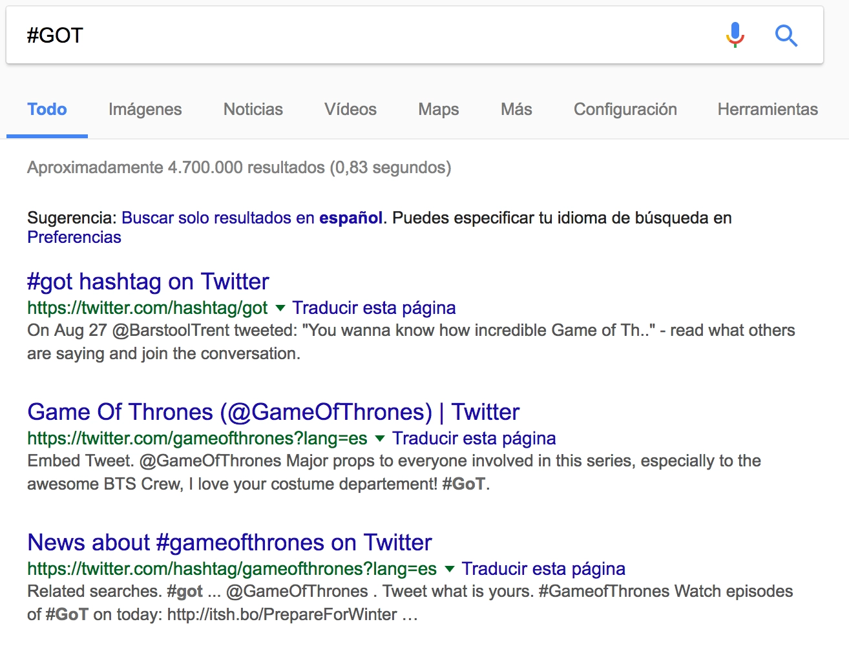This screenshot has height=655, width=849.
Task: Open the Preferencias link
Action: [x=74, y=237]
